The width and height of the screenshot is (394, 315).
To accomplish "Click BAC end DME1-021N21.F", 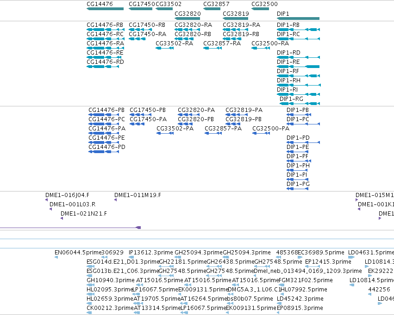I will [84, 214].
